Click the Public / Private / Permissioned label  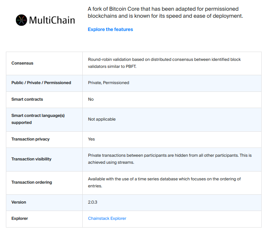point(41,83)
